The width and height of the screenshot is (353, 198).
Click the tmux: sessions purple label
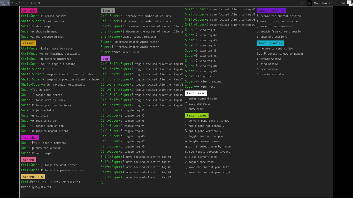click(x=271, y=11)
